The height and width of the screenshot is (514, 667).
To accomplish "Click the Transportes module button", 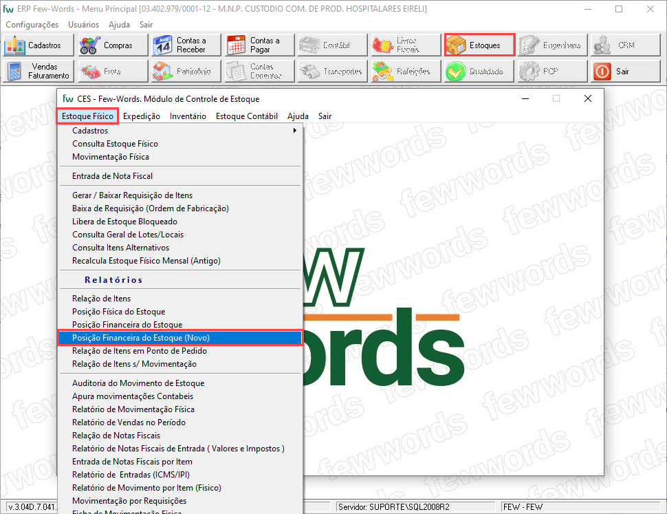I will [332, 71].
